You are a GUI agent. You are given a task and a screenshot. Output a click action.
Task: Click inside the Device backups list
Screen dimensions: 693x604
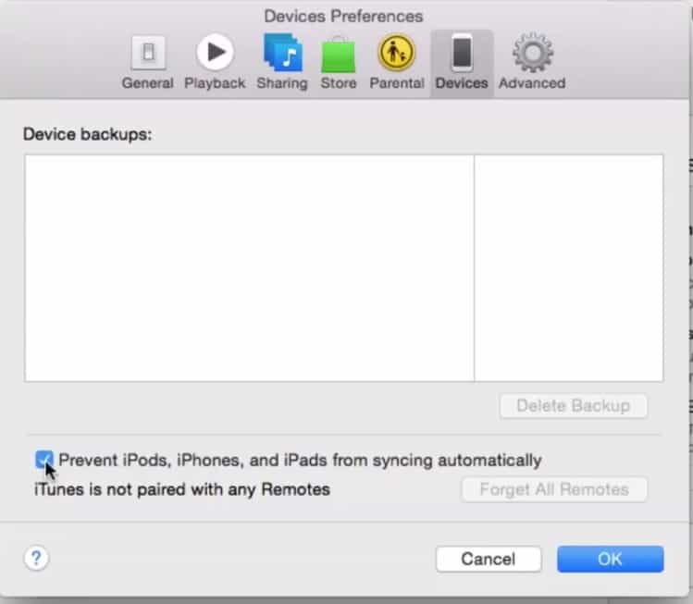click(344, 267)
